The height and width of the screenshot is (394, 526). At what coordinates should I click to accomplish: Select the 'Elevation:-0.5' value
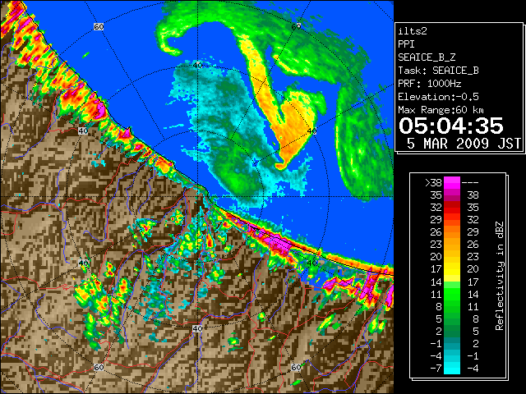pos(438,97)
